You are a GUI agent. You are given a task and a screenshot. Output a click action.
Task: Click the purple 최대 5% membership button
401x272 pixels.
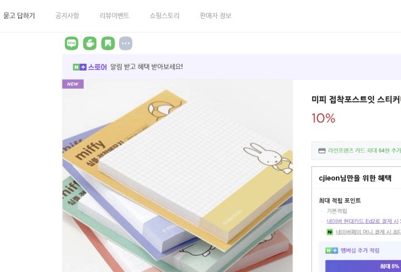(363, 266)
